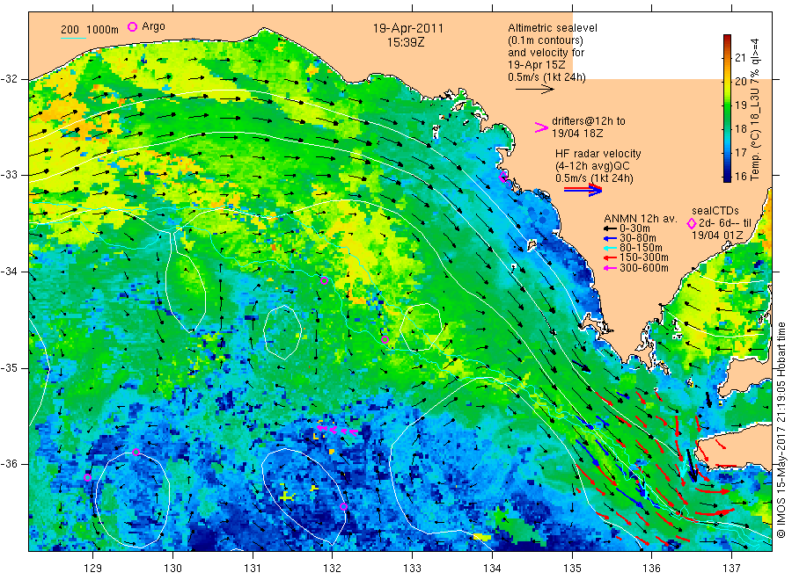
Task: Click the 'drifters@12h to' legend text
Action: [x=589, y=121]
